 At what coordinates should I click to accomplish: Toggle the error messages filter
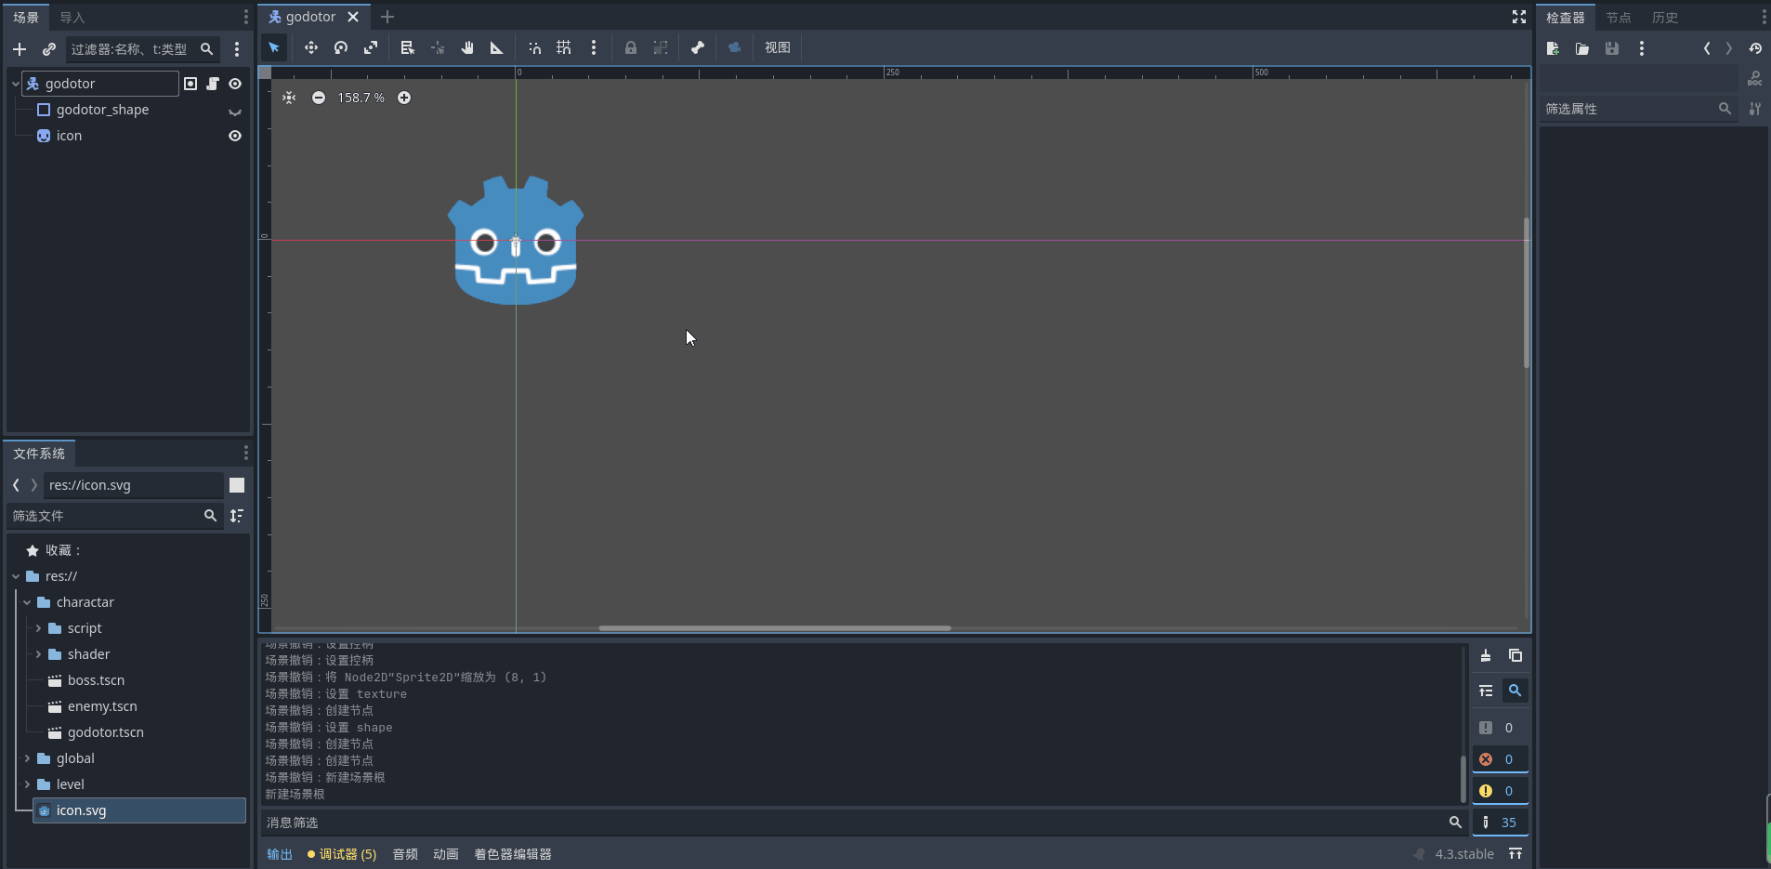point(1499,759)
